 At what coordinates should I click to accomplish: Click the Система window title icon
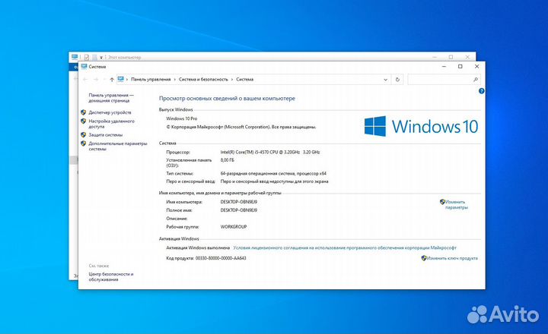coord(84,66)
